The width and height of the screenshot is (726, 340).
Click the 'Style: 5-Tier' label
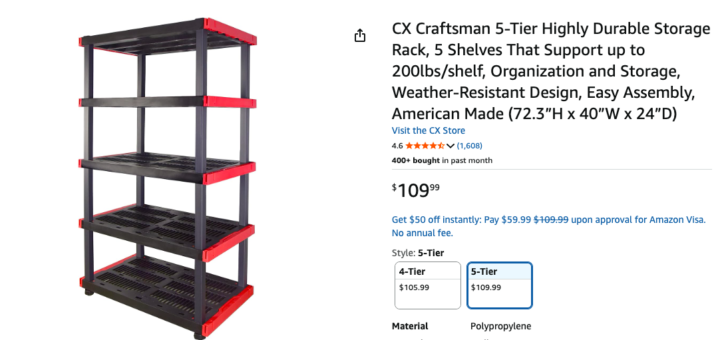(x=417, y=253)
